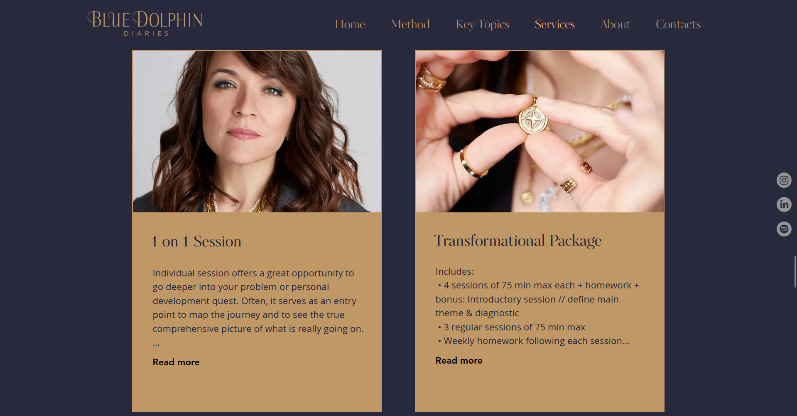Read more about Transformational Package
Image resolution: width=797 pixels, height=416 pixels.
pos(459,361)
